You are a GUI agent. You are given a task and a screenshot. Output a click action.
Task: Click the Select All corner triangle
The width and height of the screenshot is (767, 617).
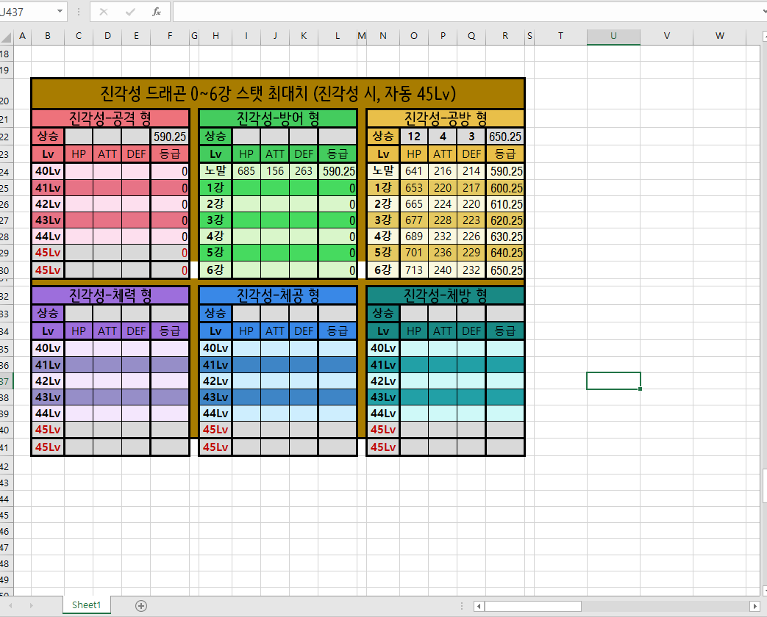pyautogui.click(x=7, y=36)
